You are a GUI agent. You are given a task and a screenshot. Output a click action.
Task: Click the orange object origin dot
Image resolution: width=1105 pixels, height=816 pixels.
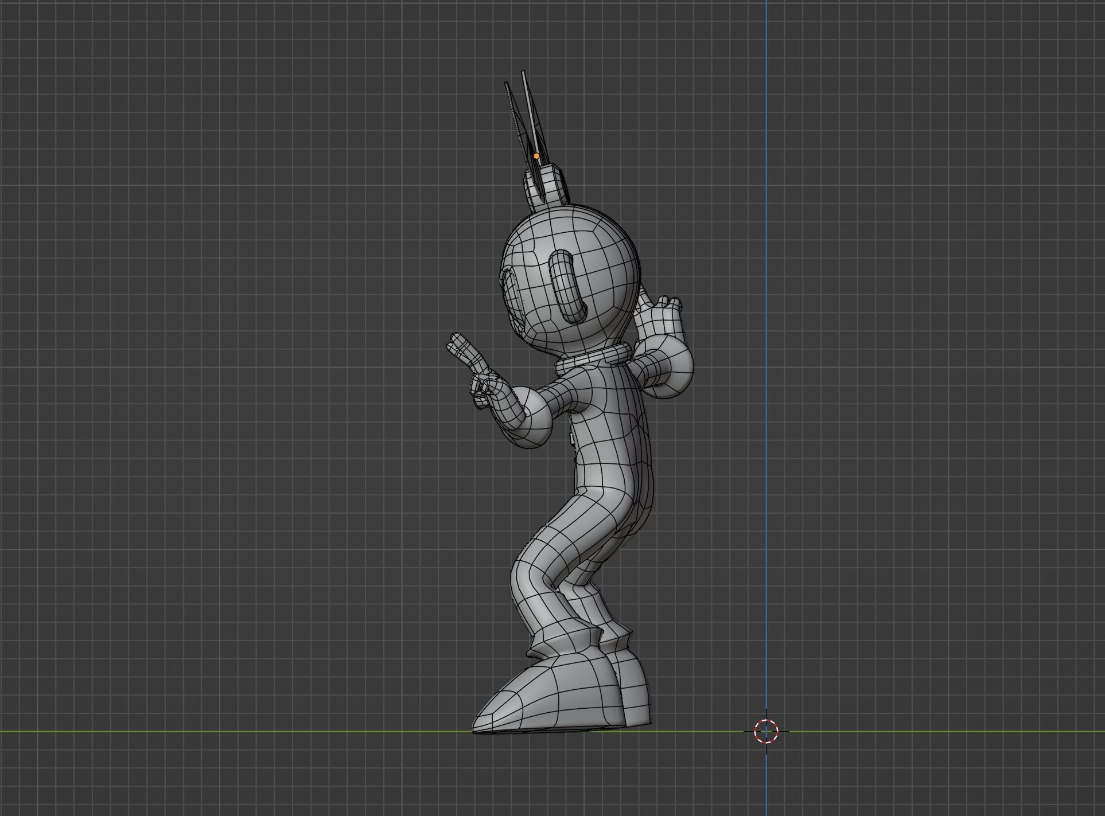[536, 155]
